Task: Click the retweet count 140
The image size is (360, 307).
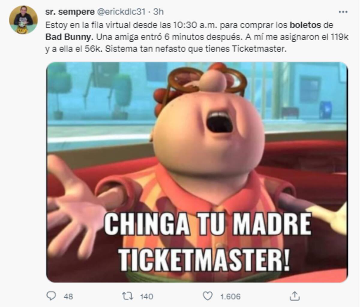Action: click(x=147, y=297)
